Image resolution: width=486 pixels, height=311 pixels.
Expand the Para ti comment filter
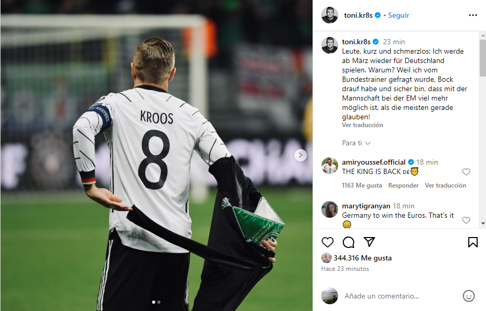tap(356, 143)
